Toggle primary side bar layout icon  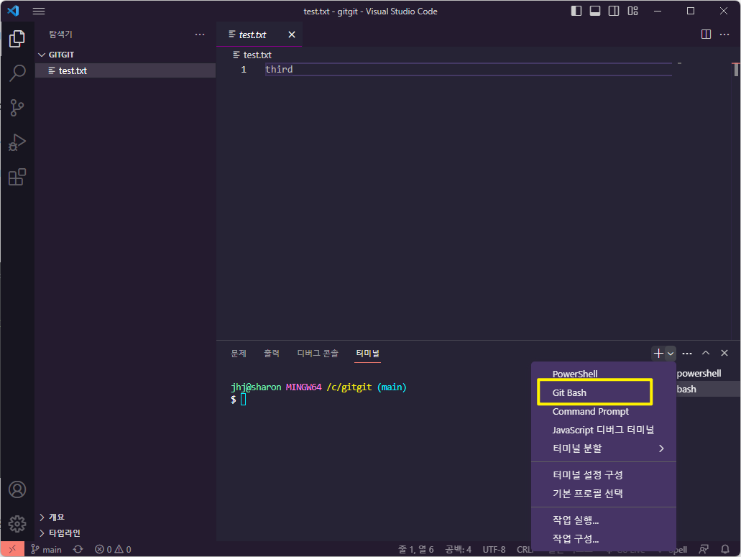pos(576,11)
